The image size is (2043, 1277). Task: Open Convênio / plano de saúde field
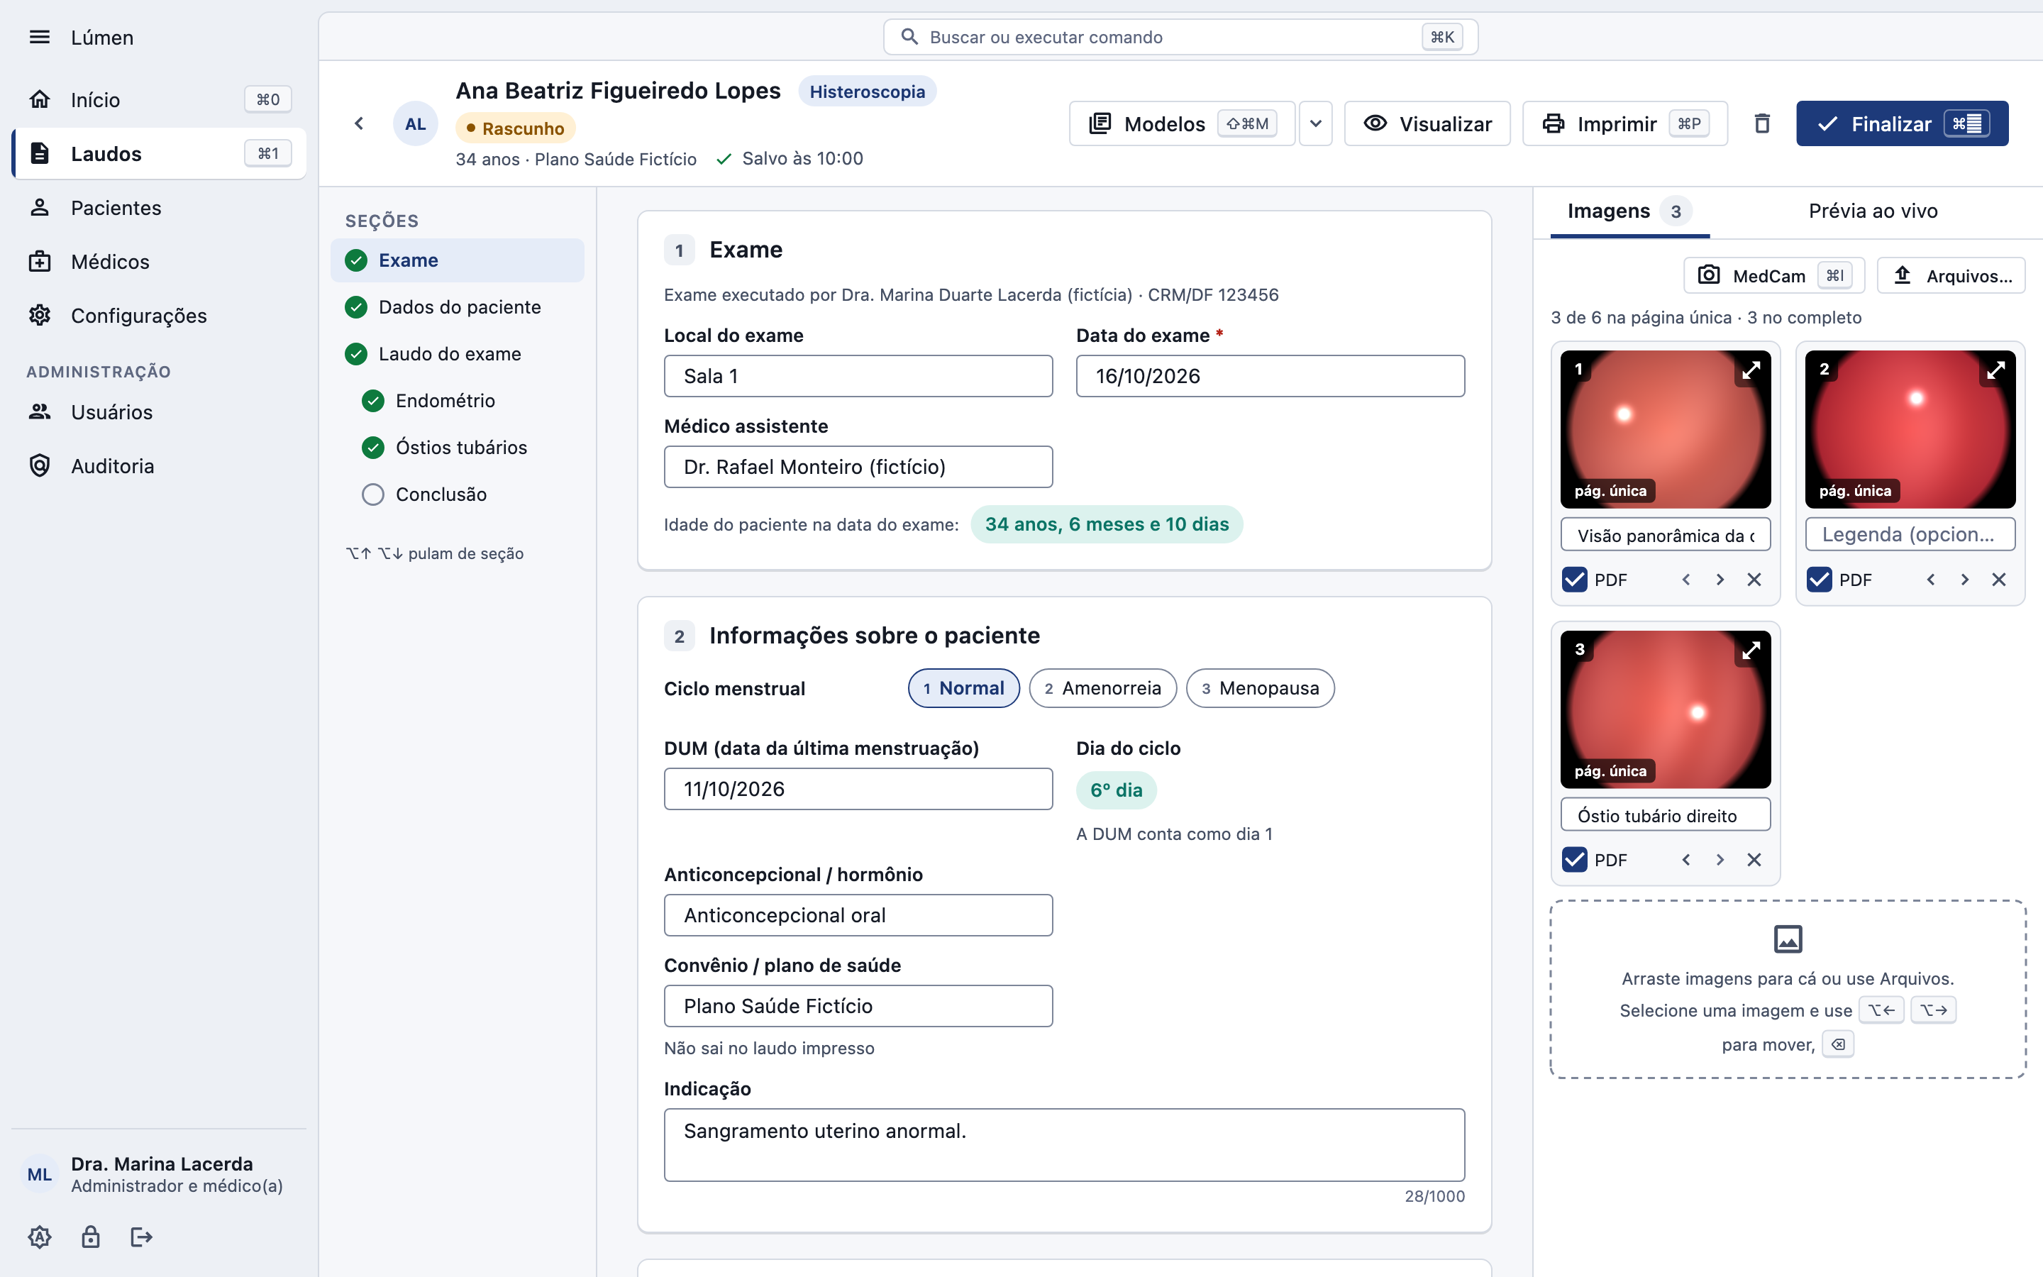(x=858, y=1006)
